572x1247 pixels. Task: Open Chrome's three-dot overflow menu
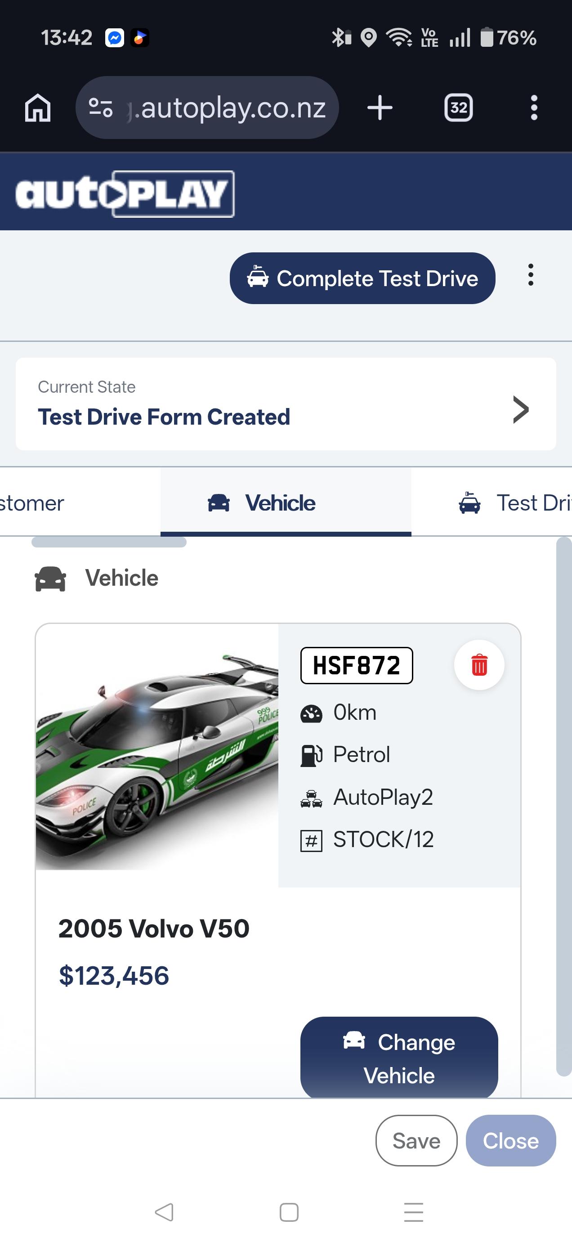(x=534, y=108)
